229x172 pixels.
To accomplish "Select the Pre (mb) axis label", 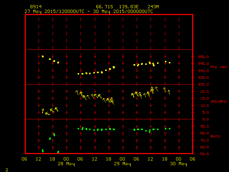I will pyautogui.click(x=219, y=67).
